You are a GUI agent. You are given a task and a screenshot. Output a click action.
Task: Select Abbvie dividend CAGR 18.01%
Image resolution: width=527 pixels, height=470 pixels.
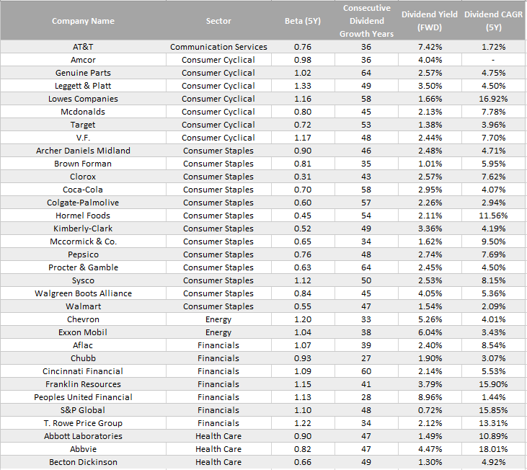coord(493,449)
